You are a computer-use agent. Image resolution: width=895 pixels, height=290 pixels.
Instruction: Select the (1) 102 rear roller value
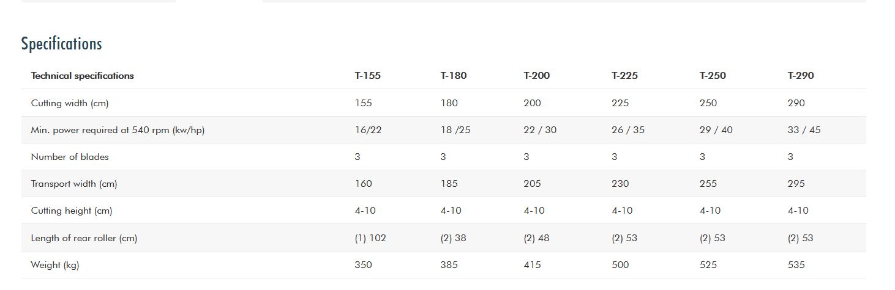click(x=370, y=238)
